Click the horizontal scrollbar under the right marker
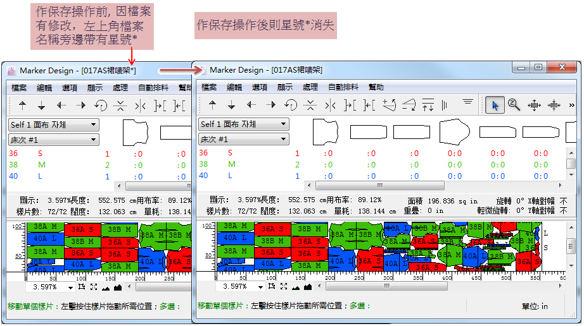 coord(380,286)
